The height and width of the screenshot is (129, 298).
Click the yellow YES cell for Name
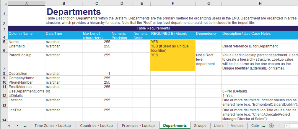(173, 42)
